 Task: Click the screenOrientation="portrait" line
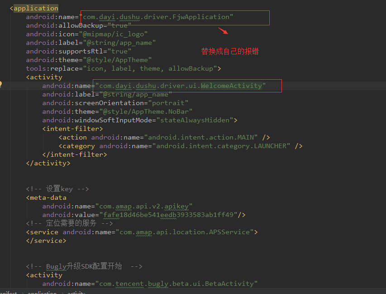point(115,103)
